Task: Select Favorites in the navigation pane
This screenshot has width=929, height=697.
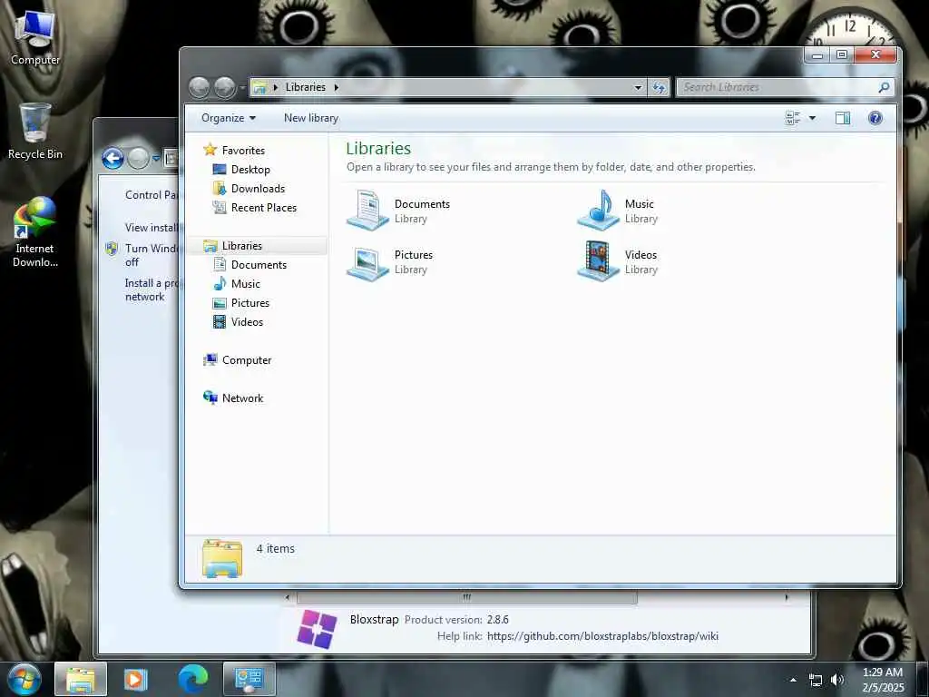Action: (243, 151)
